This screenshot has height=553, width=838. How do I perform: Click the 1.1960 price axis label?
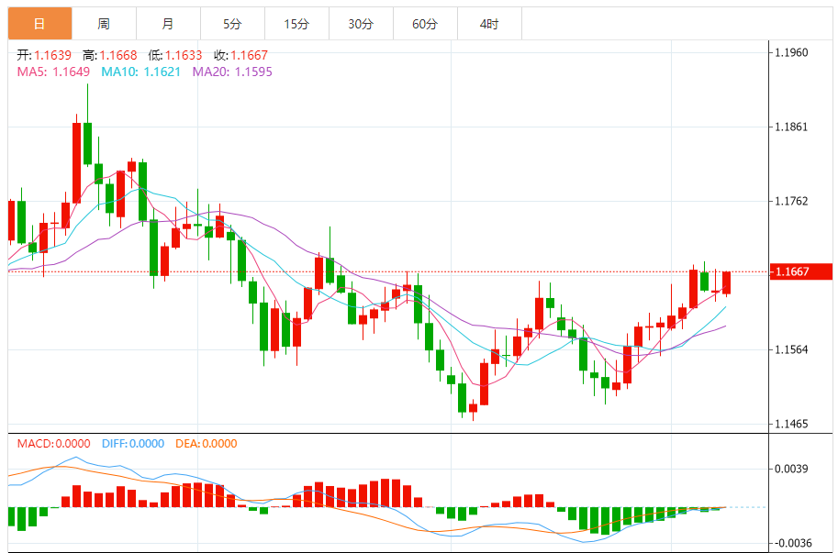point(790,52)
